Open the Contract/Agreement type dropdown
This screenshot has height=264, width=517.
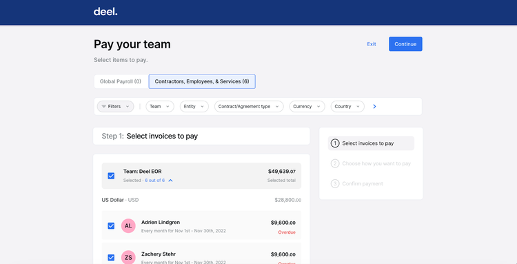249,106
